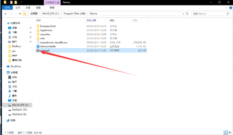Expand chevron after address bar folder icon

(28, 13)
